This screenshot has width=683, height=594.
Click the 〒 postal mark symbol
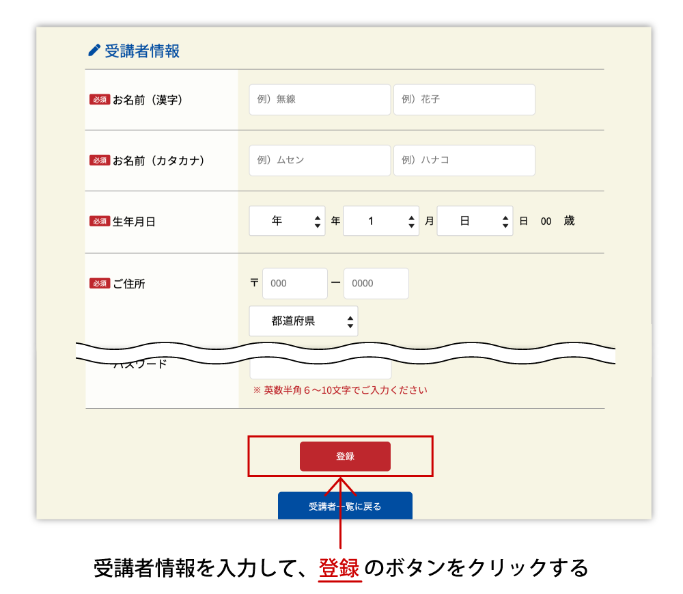255,283
